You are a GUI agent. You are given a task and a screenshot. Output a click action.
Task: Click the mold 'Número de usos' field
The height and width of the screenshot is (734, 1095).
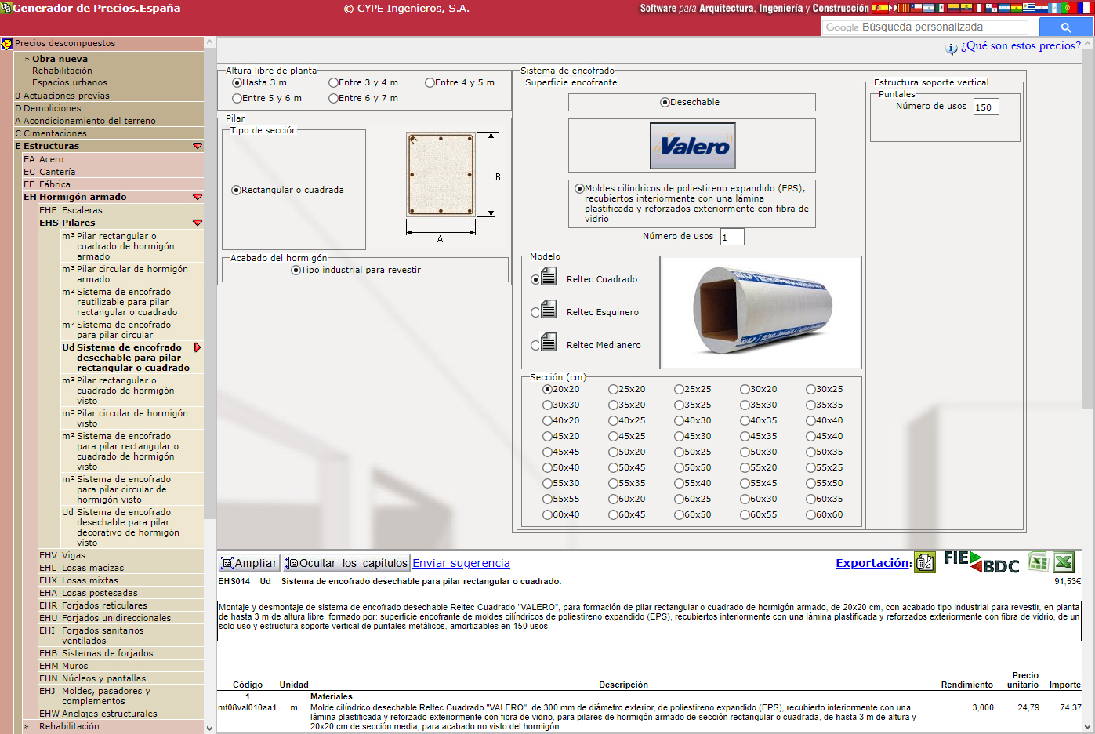(x=732, y=237)
